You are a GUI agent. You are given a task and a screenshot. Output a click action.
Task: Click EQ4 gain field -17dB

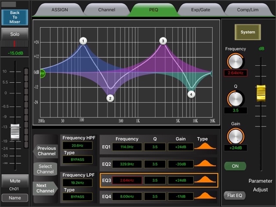click(181, 196)
